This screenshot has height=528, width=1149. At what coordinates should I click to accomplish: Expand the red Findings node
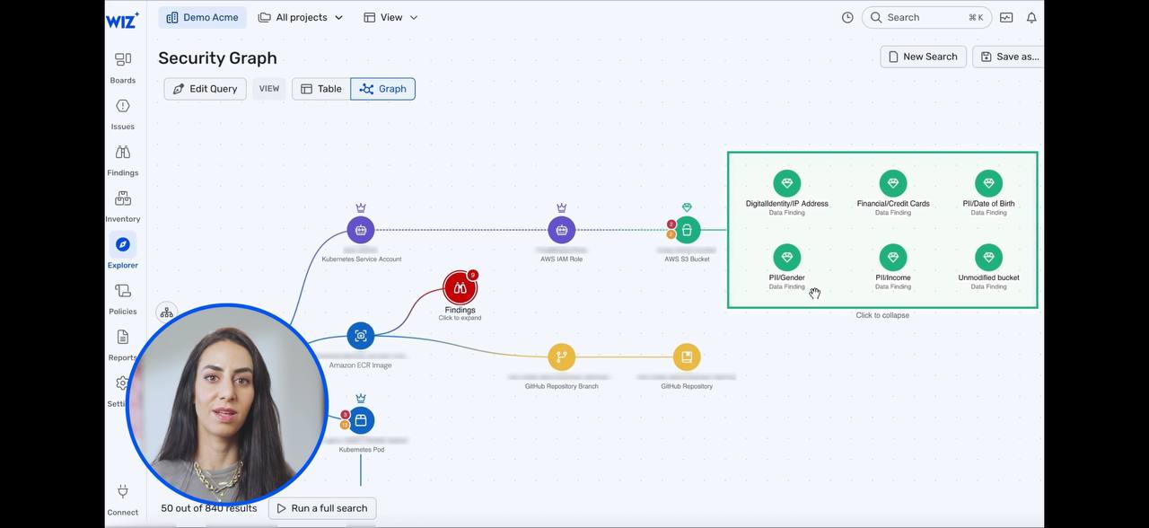[x=460, y=288]
